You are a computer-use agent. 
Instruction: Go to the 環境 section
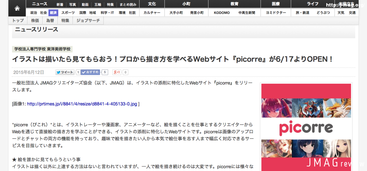pyautogui.click(x=122, y=13)
